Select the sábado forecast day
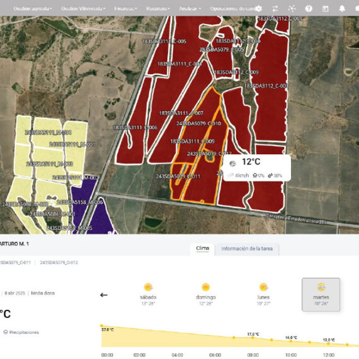This screenshot has width=359, height=359. [148, 294]
